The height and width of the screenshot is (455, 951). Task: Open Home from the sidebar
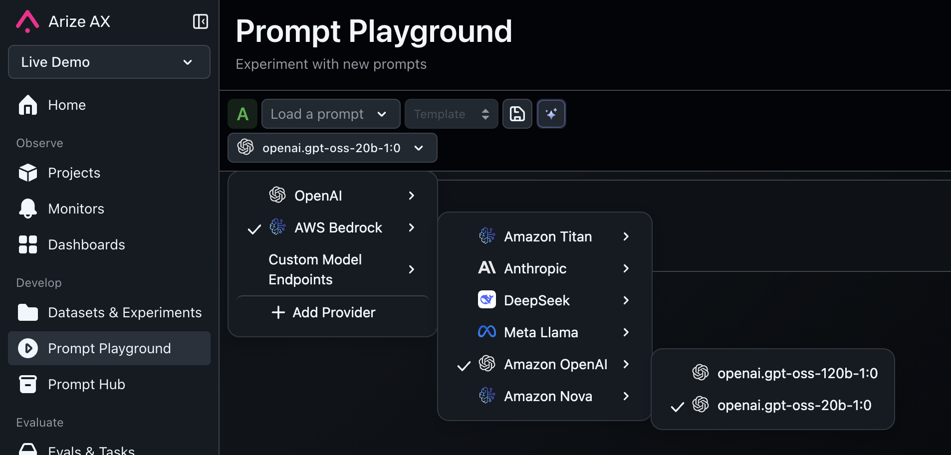coord(67,105)
